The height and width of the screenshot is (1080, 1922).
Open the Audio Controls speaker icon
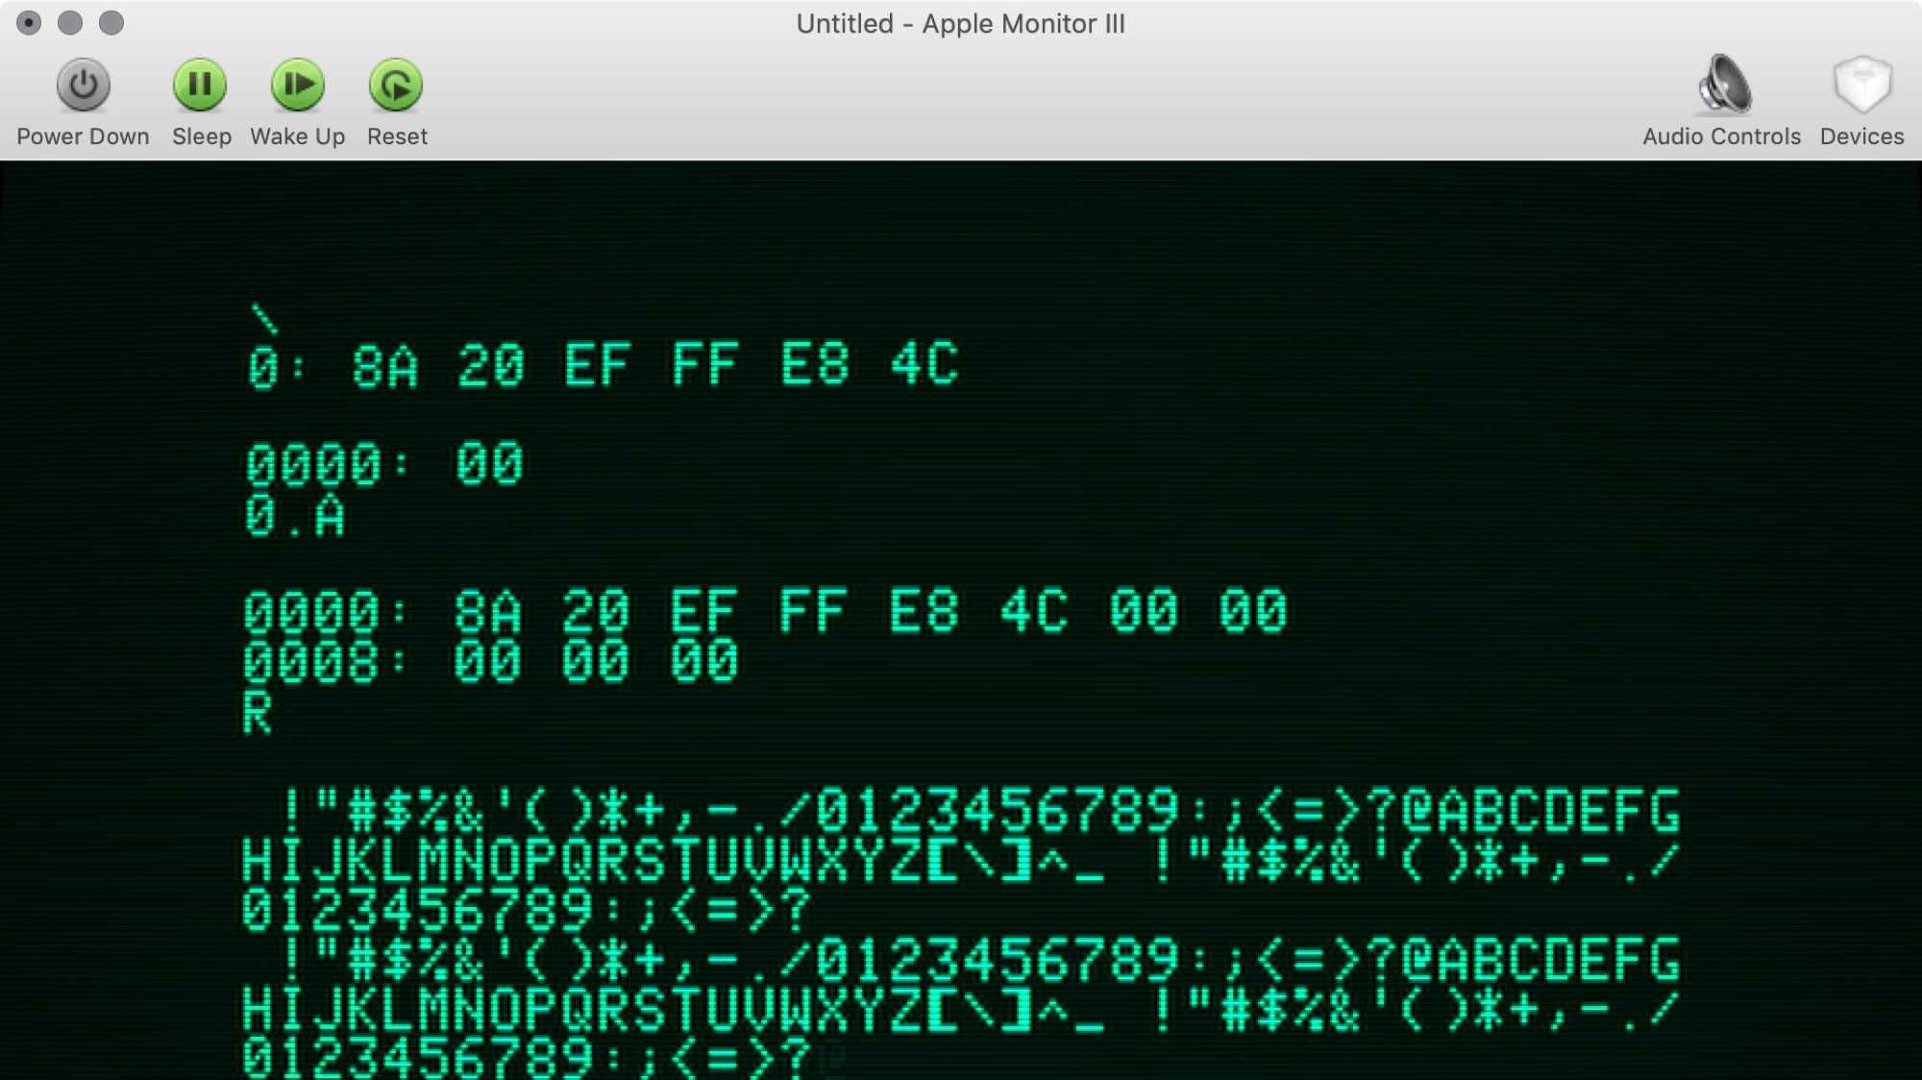pyautogui.click(x=1725, y=85)
